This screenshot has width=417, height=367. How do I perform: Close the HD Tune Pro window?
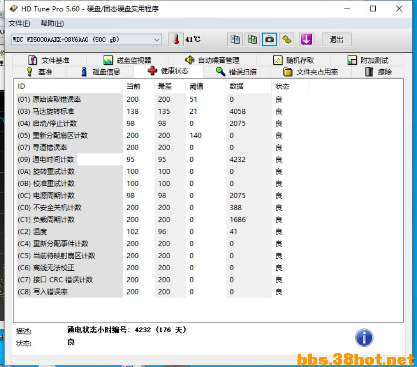[x=399, y=9]
